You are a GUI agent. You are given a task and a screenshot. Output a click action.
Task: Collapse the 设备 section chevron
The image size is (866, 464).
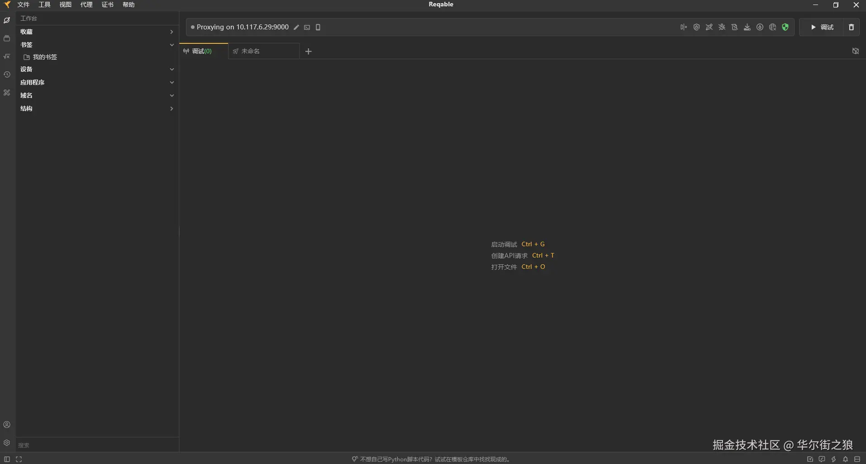point(171,69)
